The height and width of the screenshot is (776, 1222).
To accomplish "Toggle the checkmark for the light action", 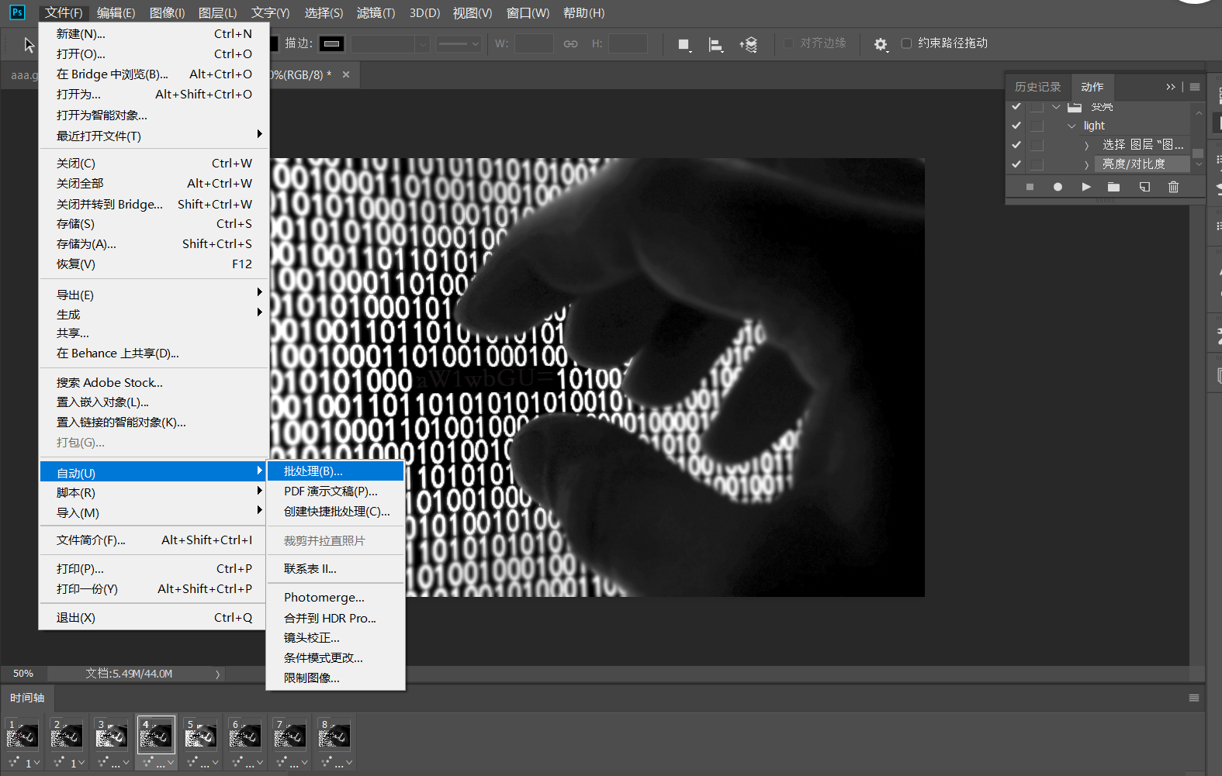I will tap(1016, 126).
